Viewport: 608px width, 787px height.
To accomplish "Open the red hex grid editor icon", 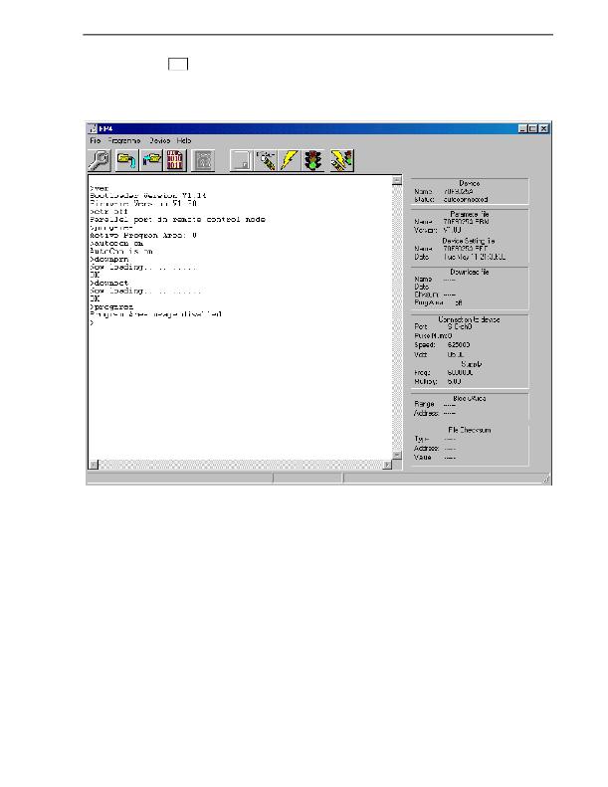I will click(175, 160).
